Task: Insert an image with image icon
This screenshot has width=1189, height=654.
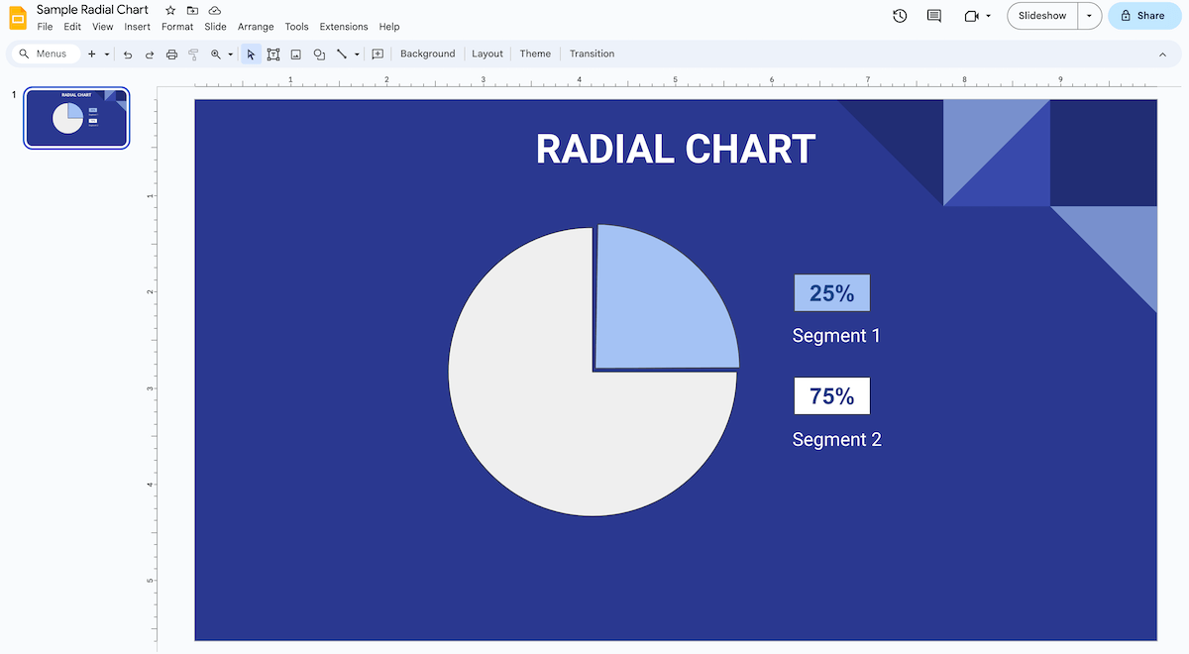Action: click(x=295, y=54)
